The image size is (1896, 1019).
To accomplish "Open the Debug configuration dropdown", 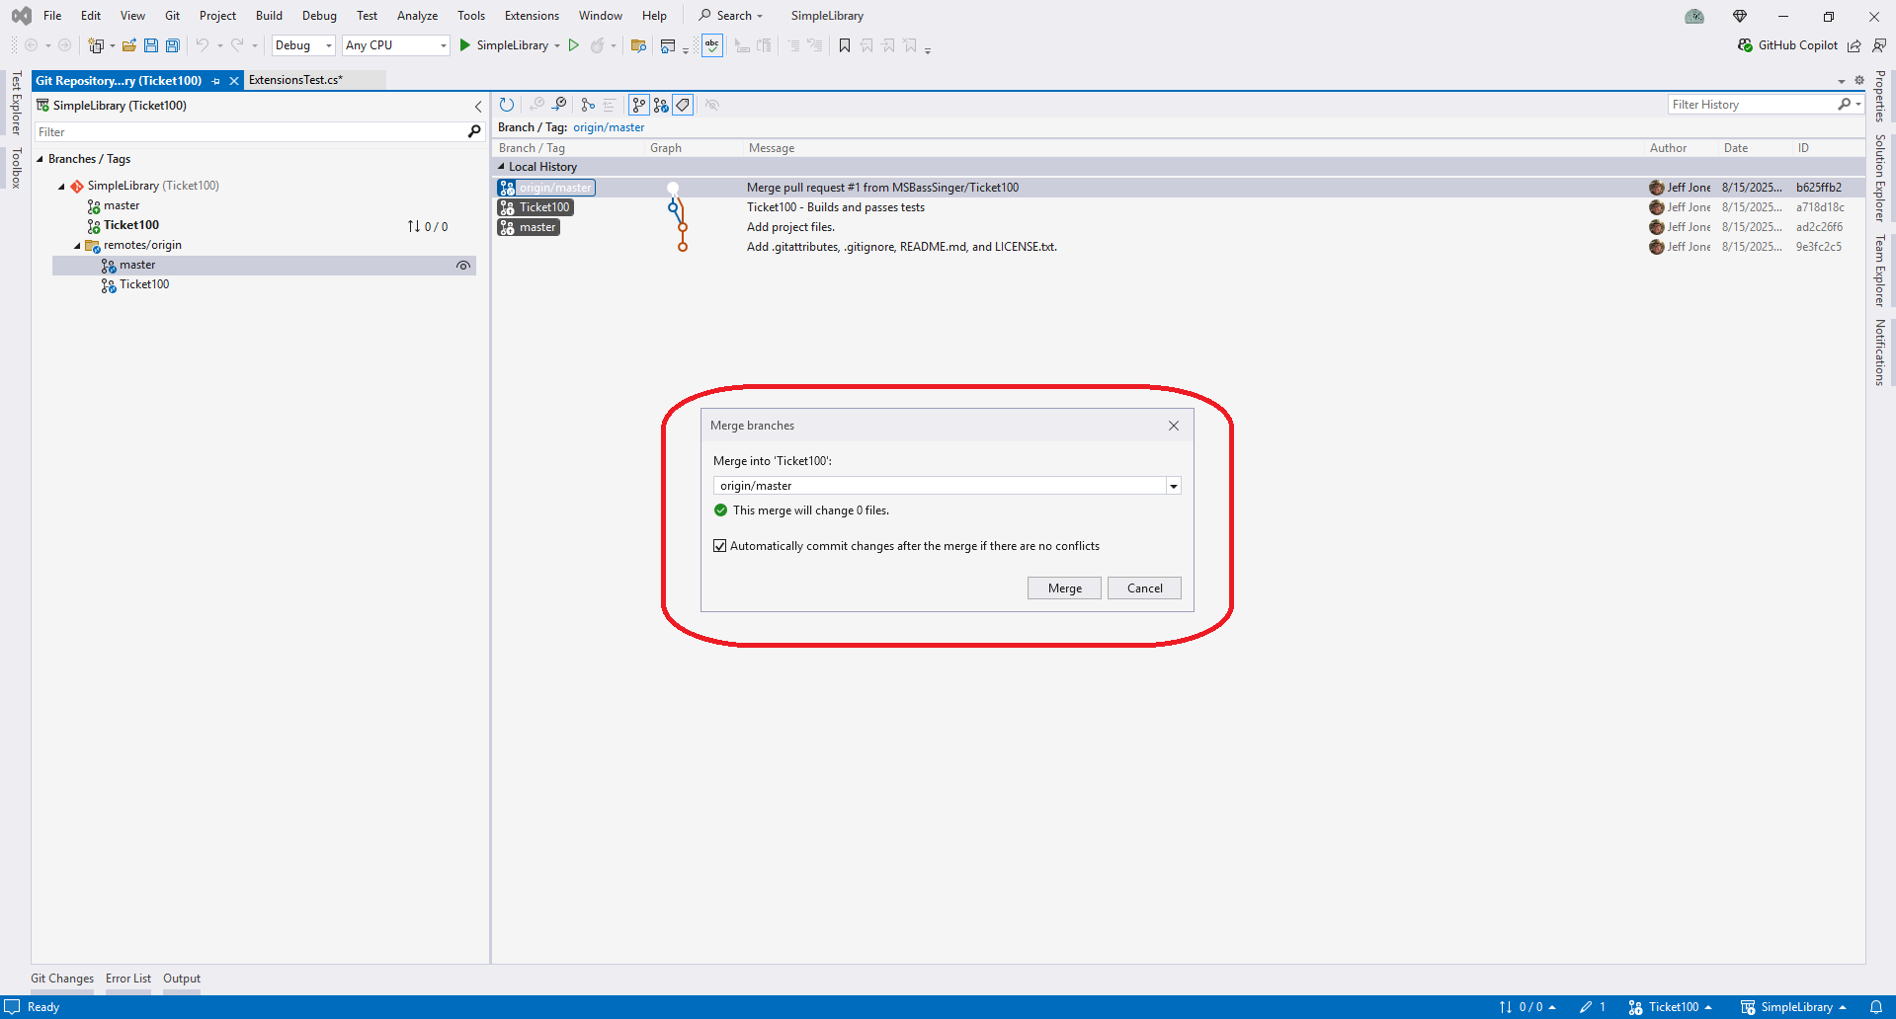I will 303,45.
